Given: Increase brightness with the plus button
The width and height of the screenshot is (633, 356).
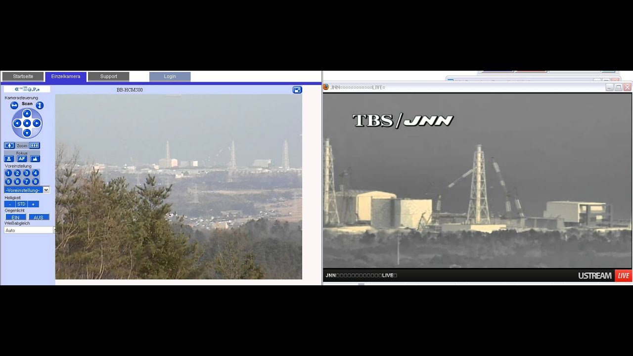Looking at the screenshot, I should (33, 204).
